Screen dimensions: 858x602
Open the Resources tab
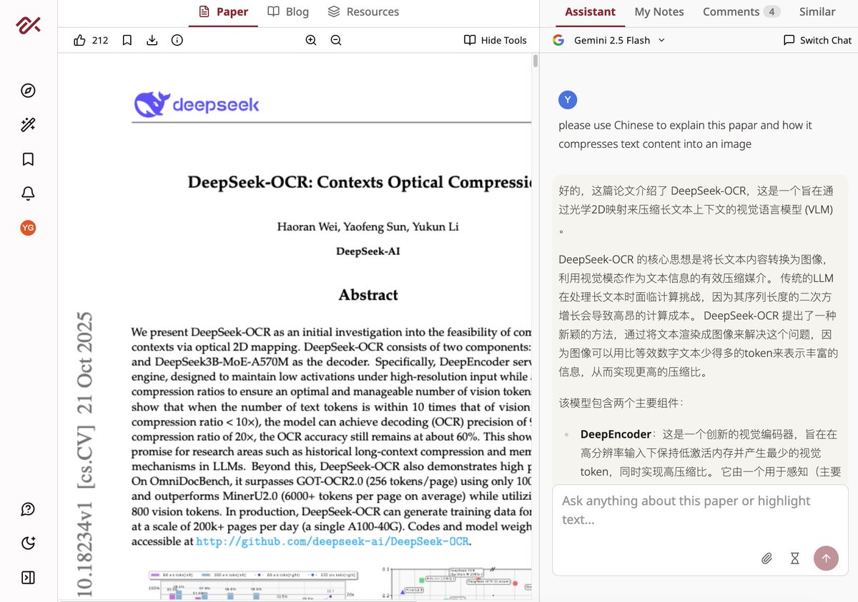tap(363, 12)
